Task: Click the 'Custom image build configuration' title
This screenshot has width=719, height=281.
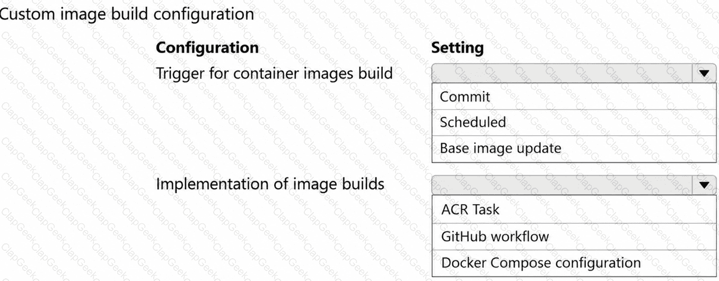Action: pos(127,14)
